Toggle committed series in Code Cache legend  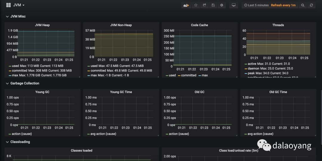[x=189, y=75]
